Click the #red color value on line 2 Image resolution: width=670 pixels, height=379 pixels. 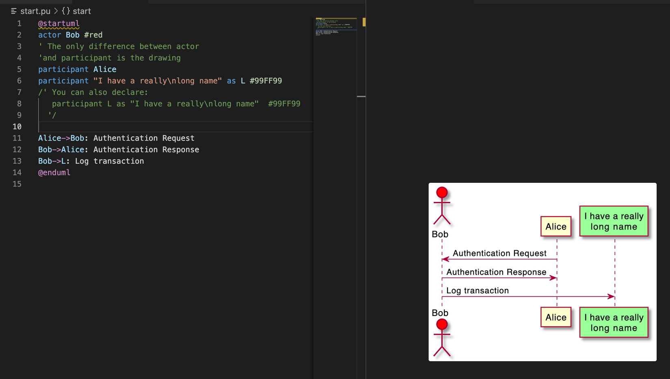click(x=93, y=35)
